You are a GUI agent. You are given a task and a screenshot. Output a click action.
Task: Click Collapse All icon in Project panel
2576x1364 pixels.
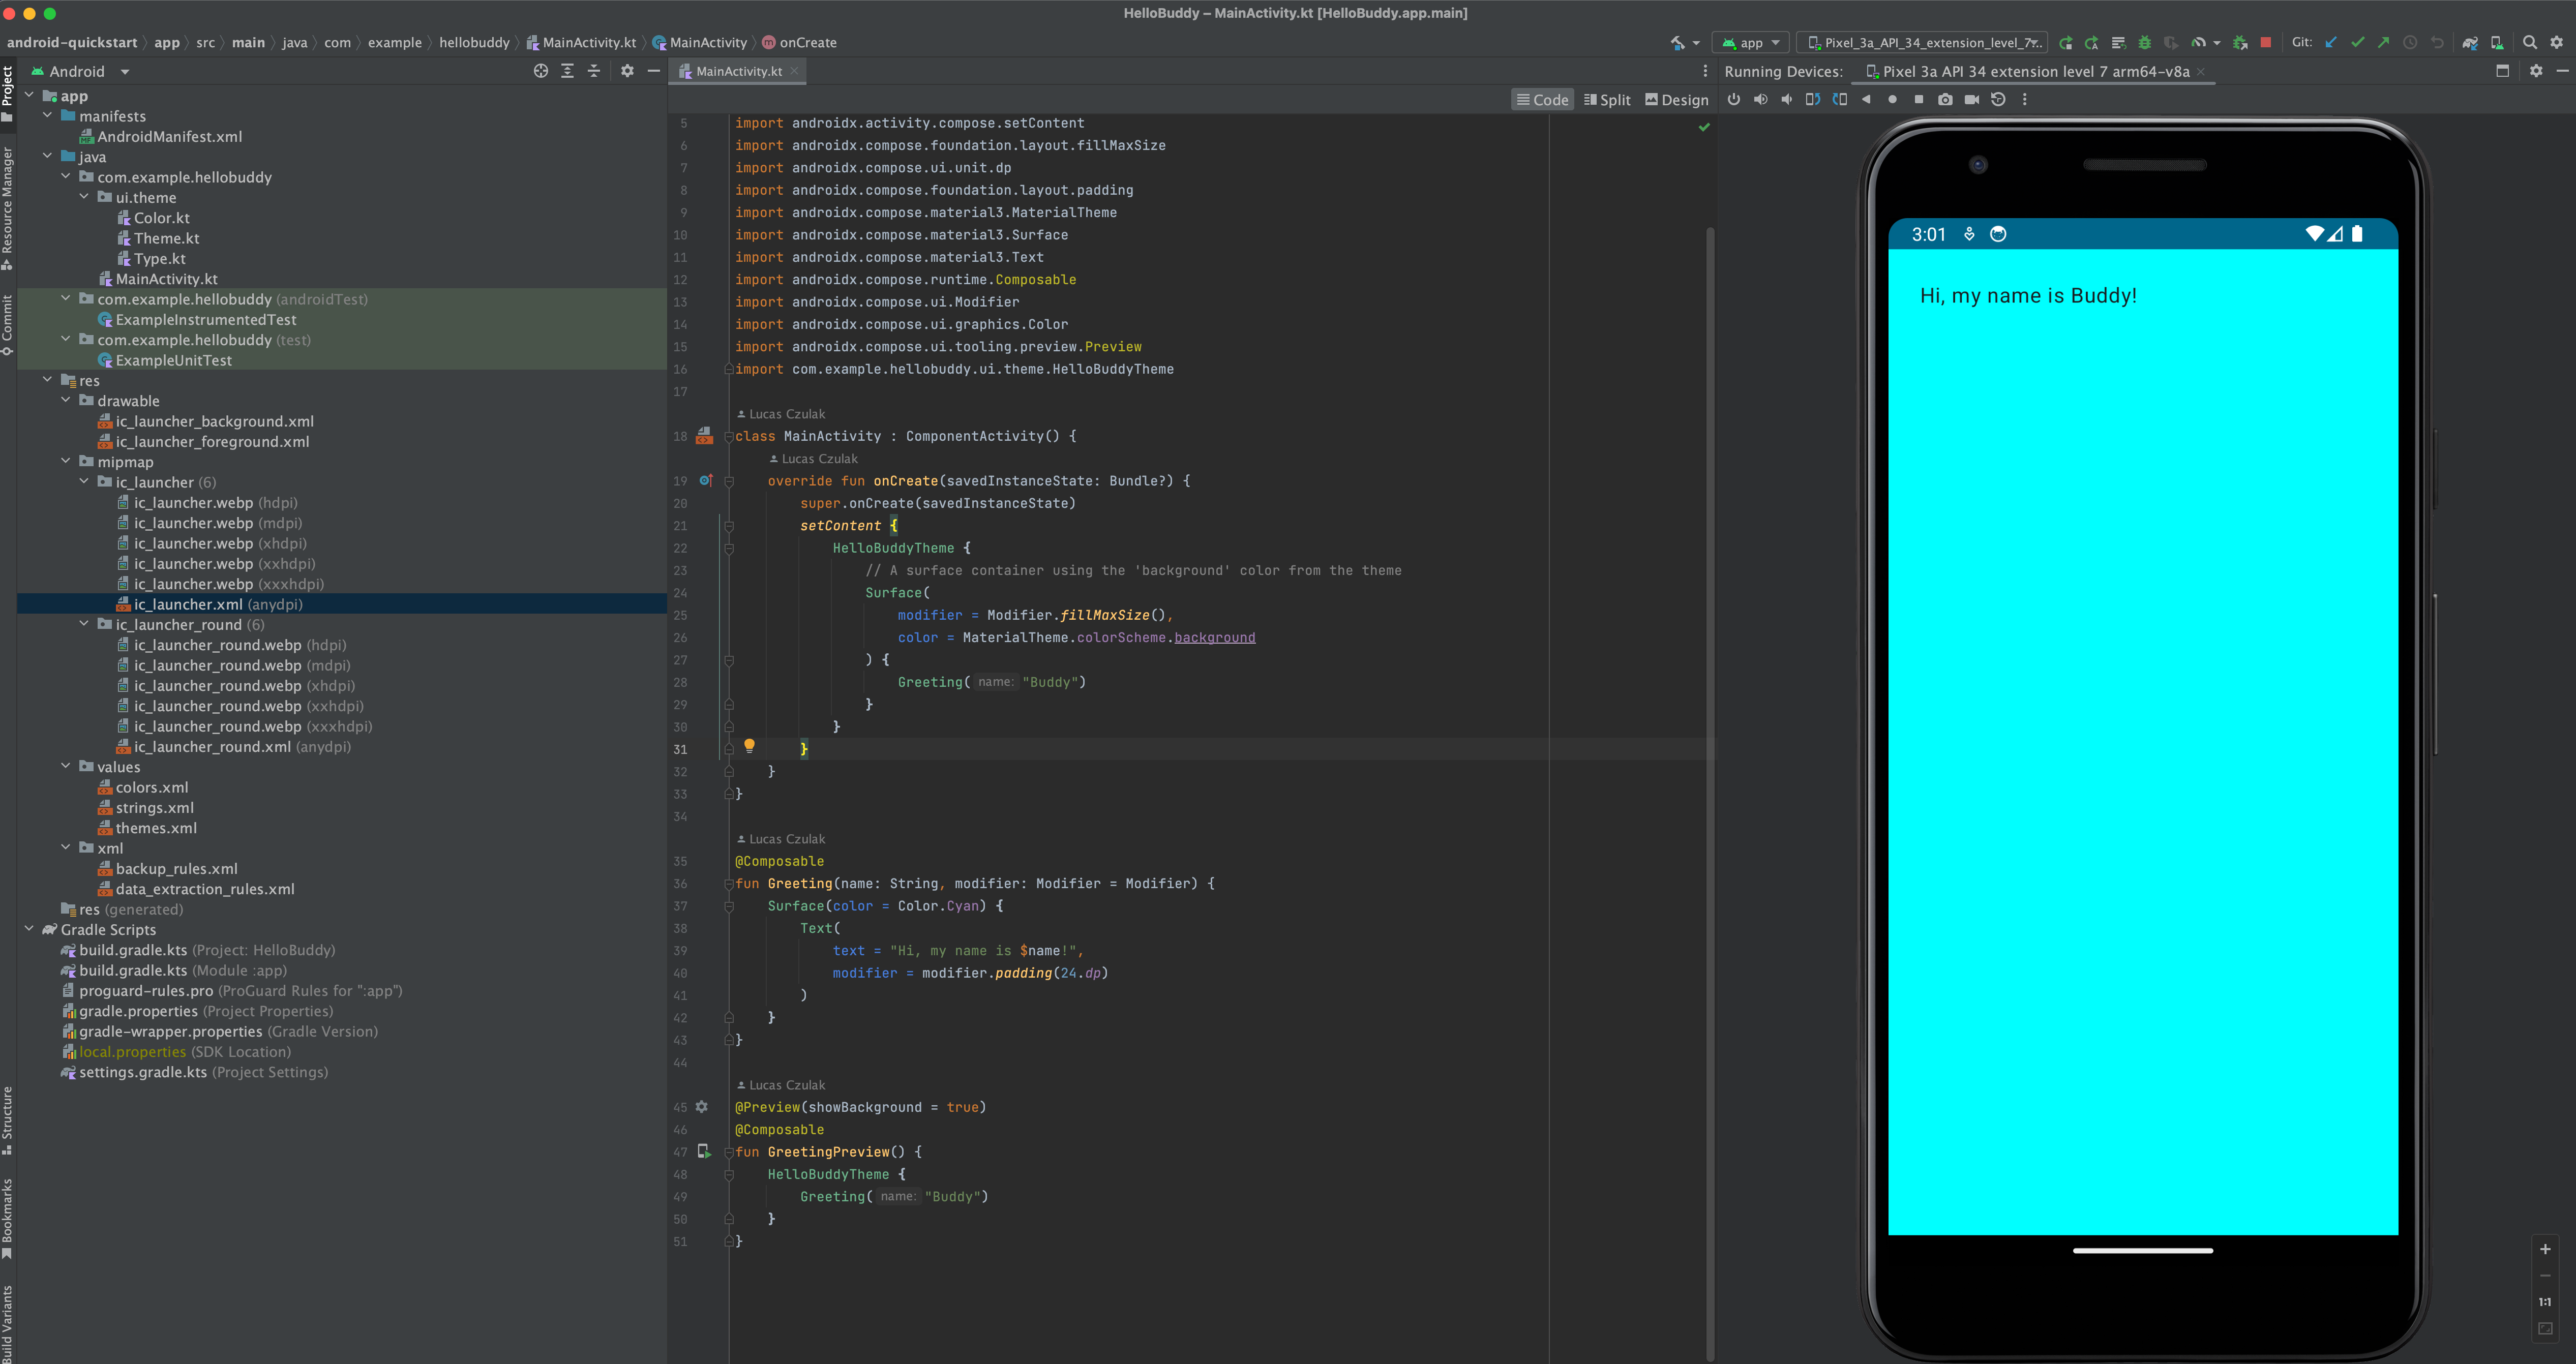click(594, 71)
